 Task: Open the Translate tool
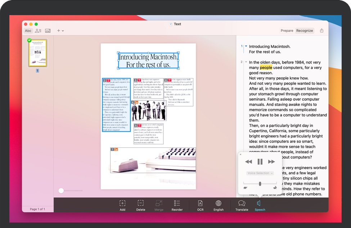tap(241, 205)
